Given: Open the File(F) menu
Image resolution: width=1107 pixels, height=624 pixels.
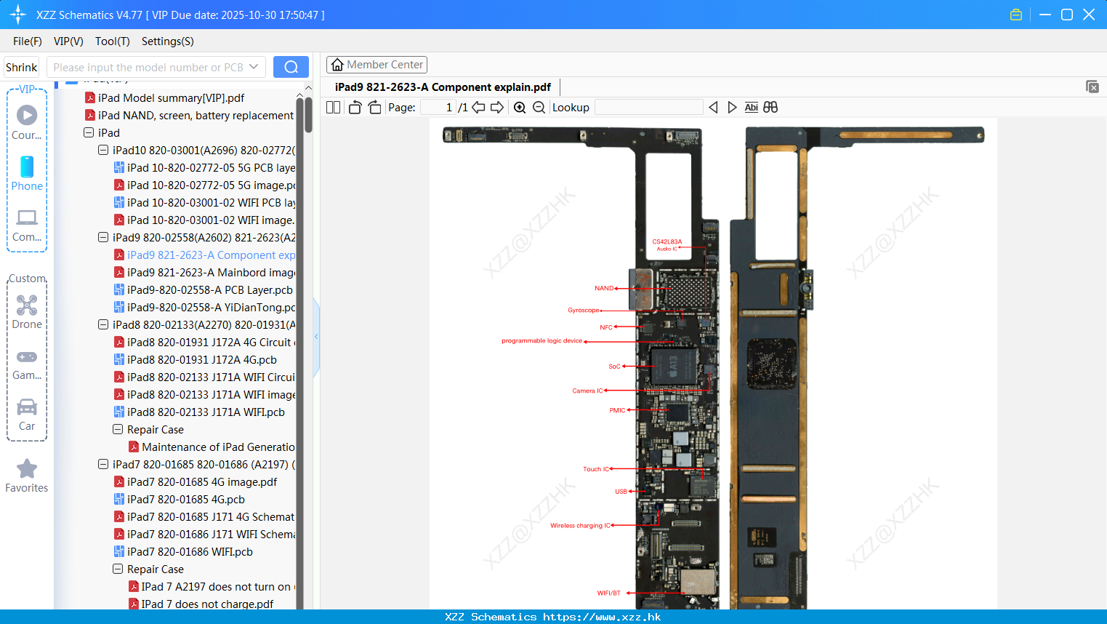Looking at the screenshot, I should 28,41.
